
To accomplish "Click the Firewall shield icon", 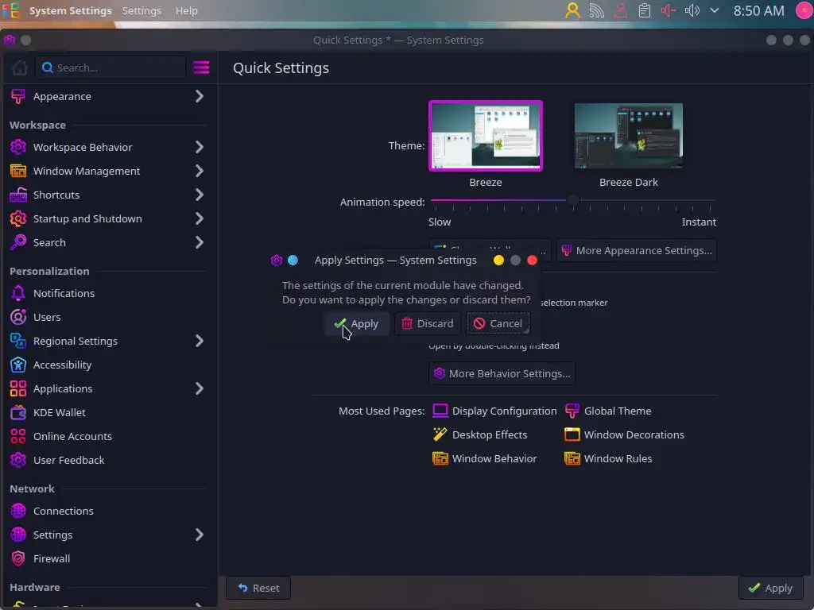I will [x=18, y=559].
